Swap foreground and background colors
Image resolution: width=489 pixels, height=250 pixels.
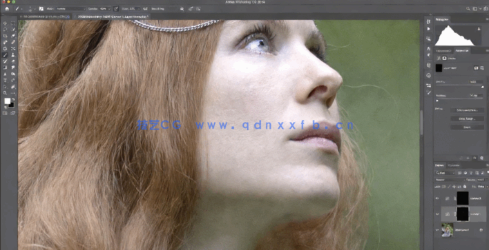coord(13,99)
